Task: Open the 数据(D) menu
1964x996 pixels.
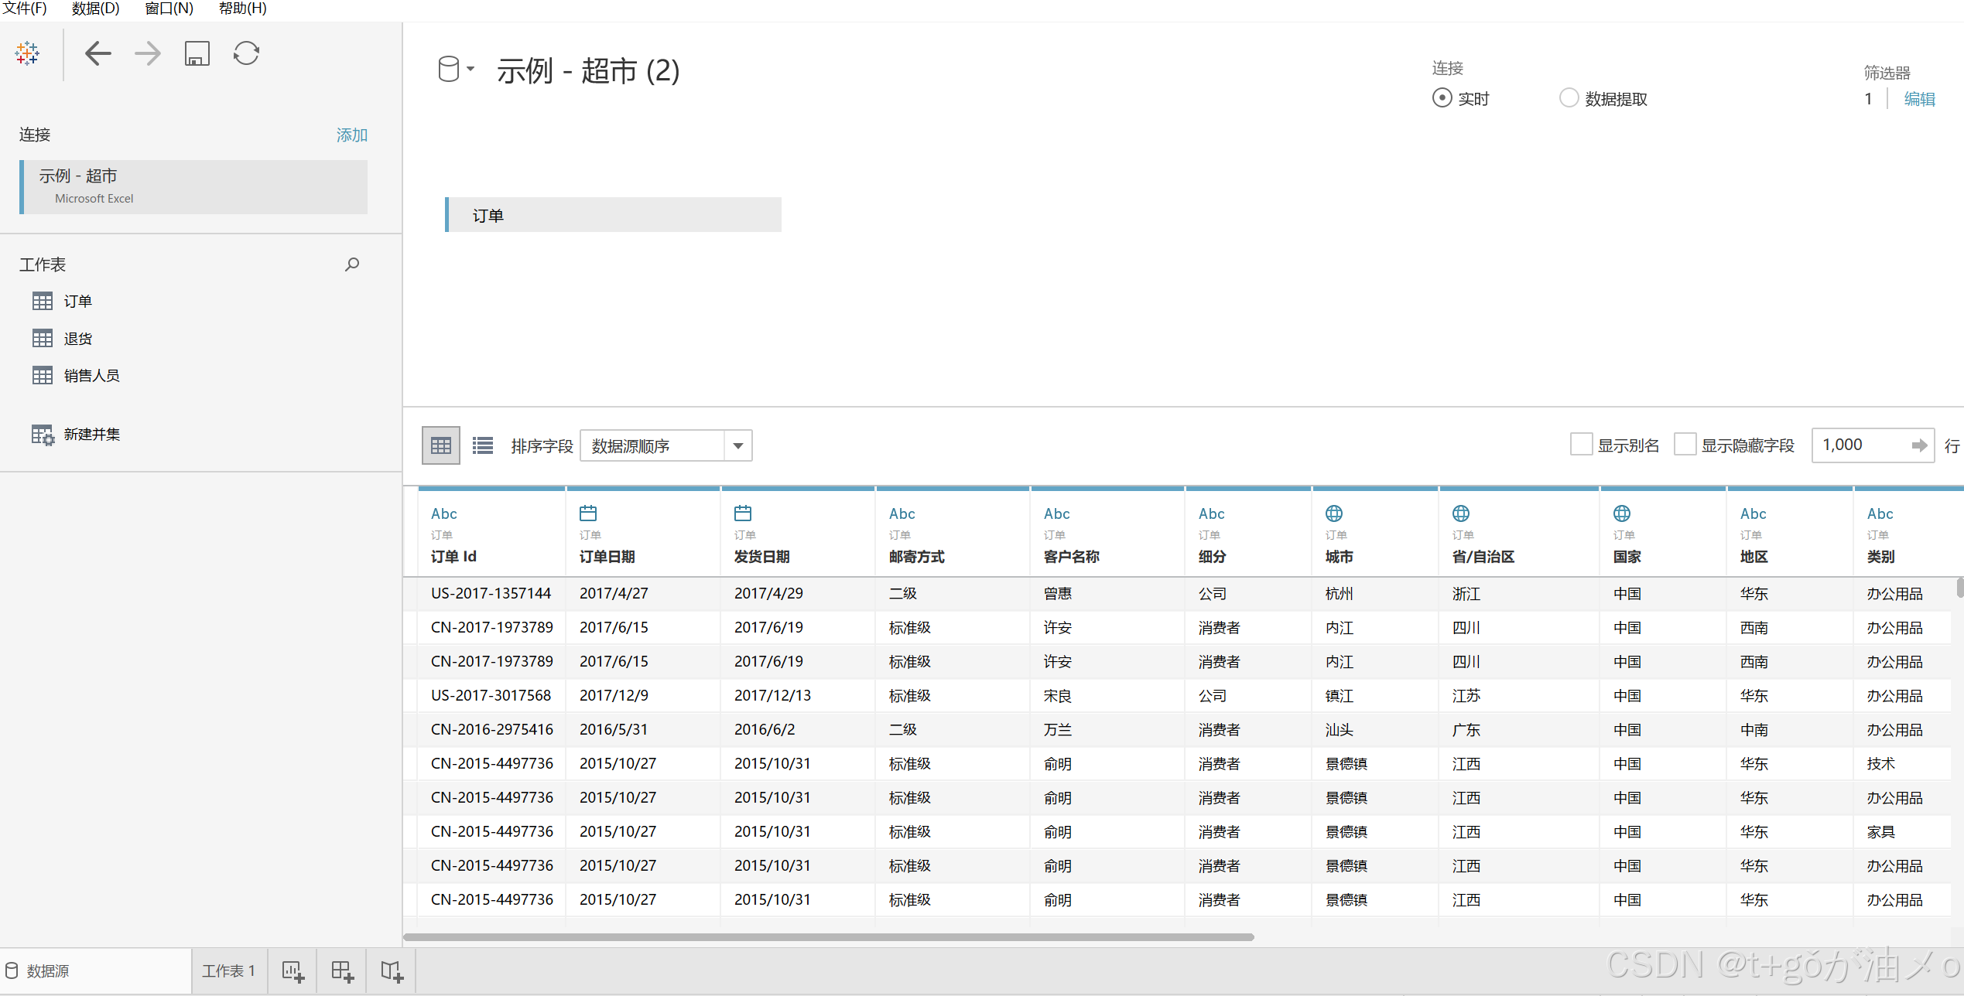Action: tap(95, 9)
